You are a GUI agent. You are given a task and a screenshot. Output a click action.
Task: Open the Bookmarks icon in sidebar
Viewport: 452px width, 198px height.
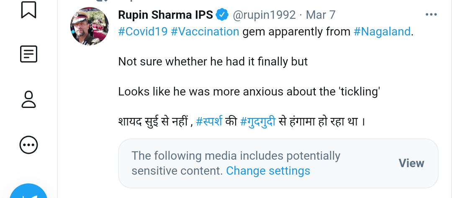click(29, 10)
